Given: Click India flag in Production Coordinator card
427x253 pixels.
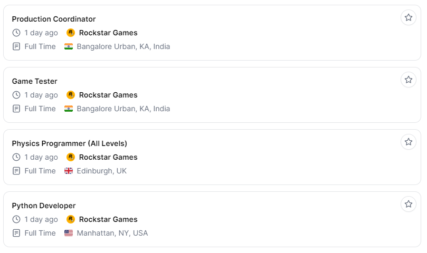Looking at the screenshot, I should pyautogui.click(x=69, y=46).
